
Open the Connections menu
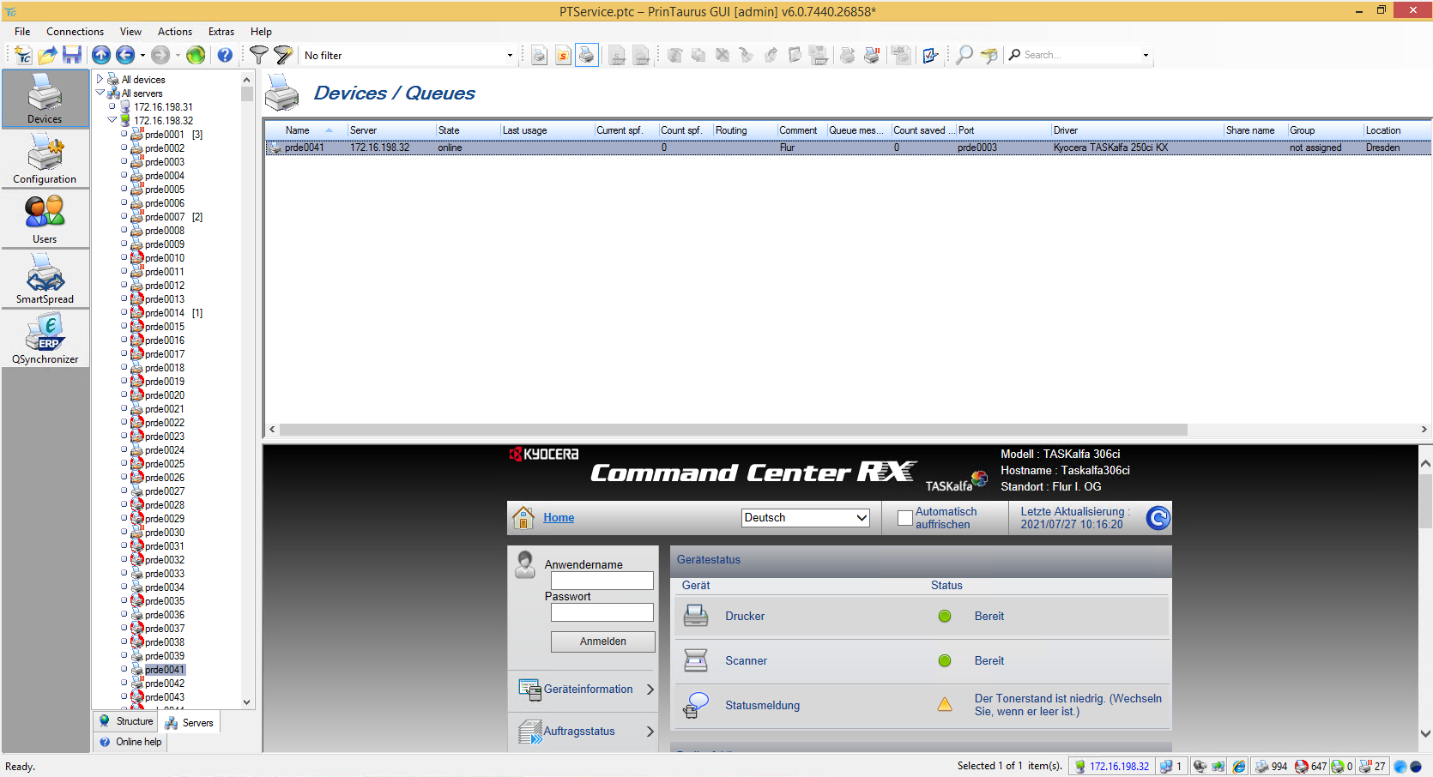pyautogui.click(x=75, y=32)
